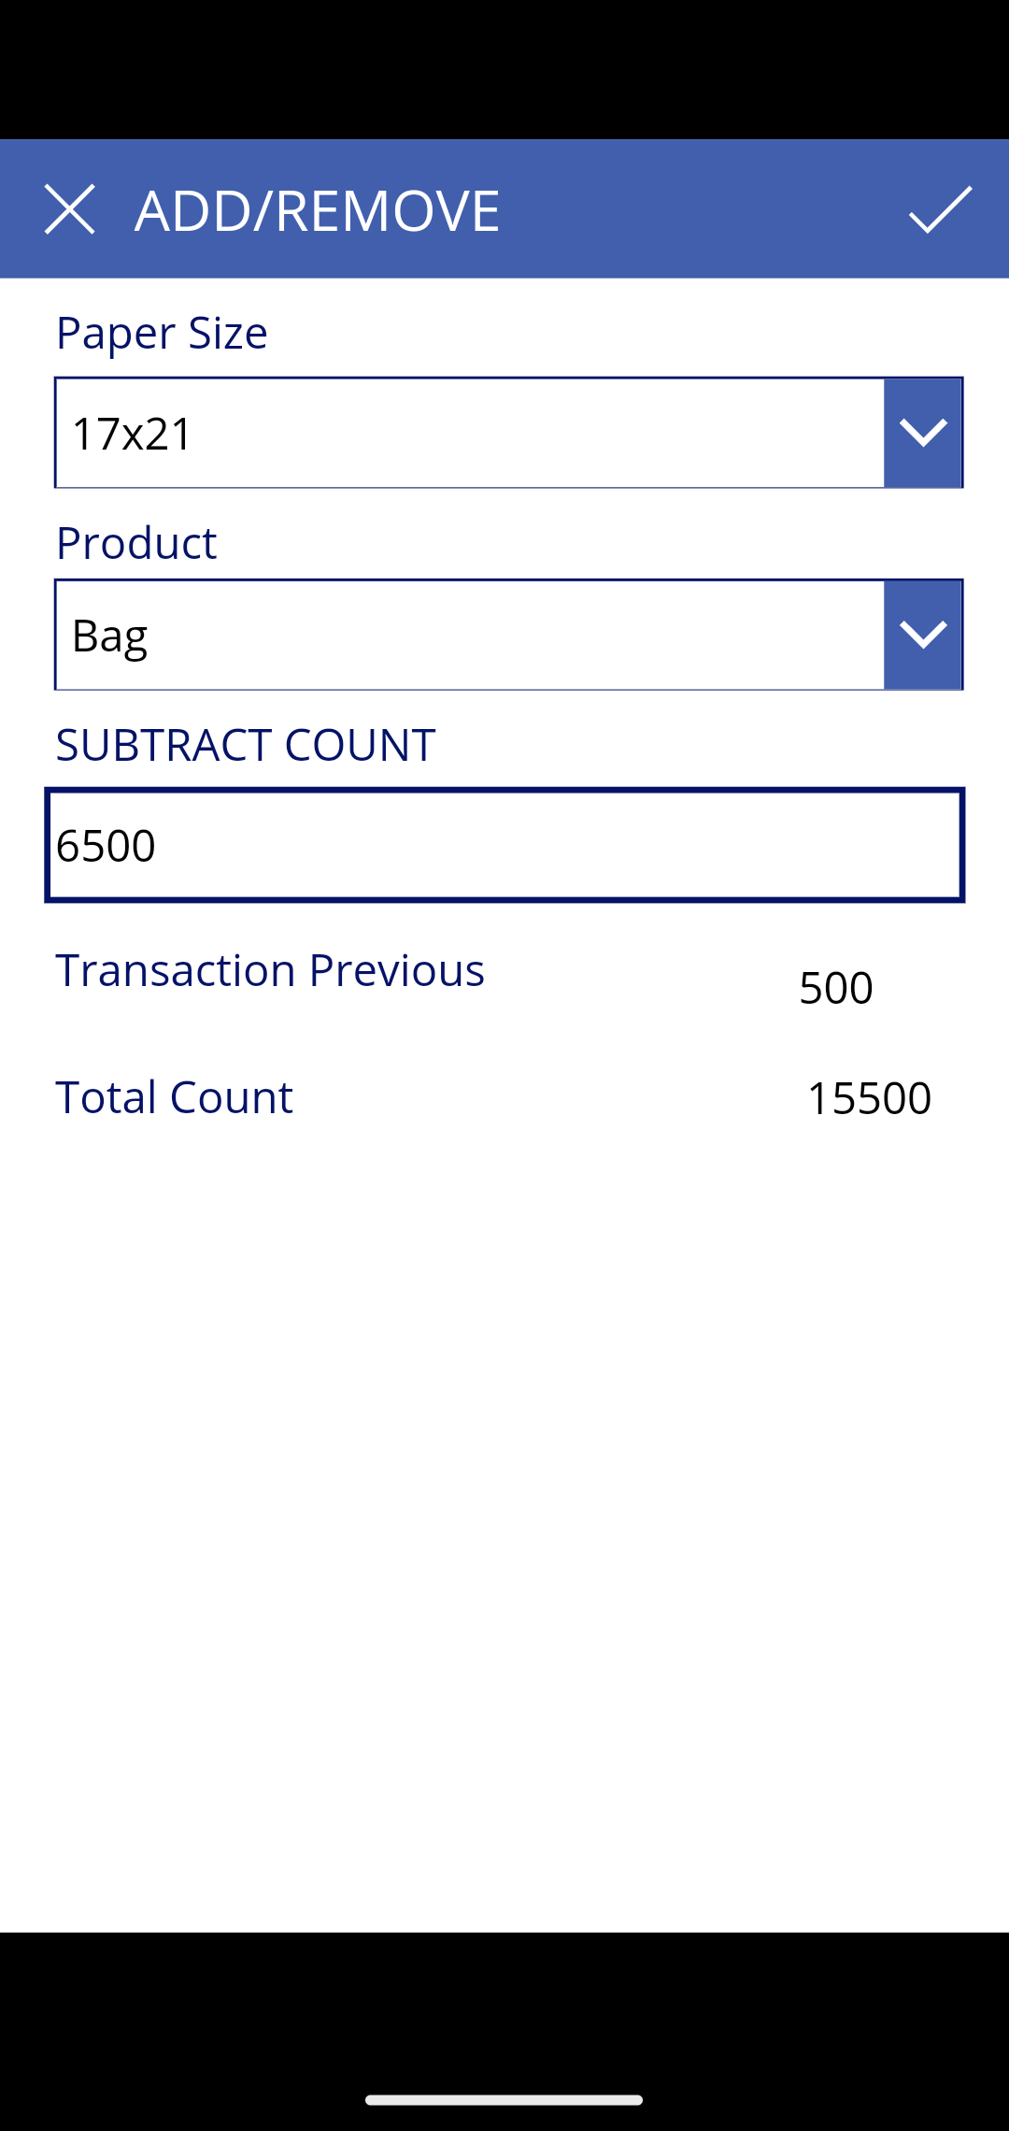Tap the ADD/REMOVE screen title
The height and width of the screenshot is (2131, 1009).
[317, 210]
